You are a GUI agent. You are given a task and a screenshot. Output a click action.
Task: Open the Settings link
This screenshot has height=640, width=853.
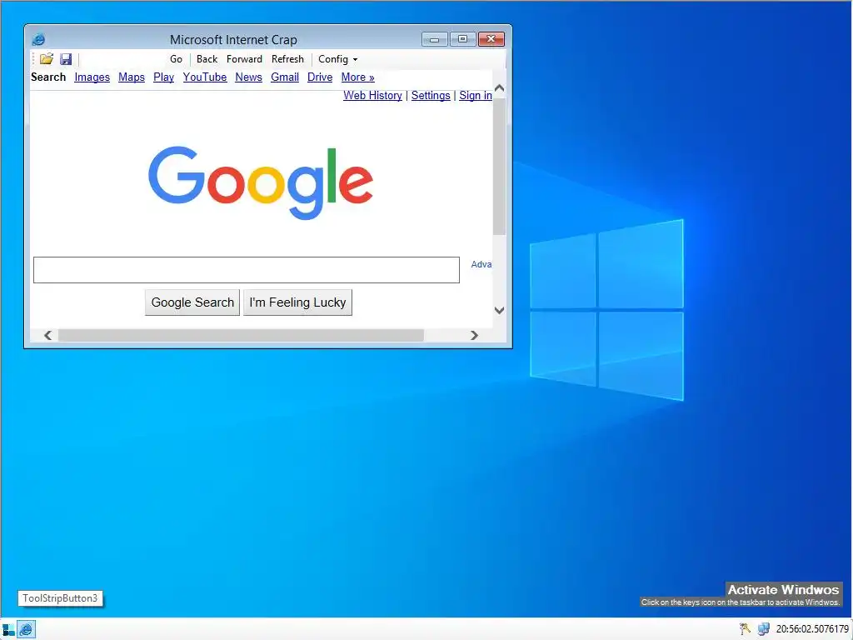431,95
